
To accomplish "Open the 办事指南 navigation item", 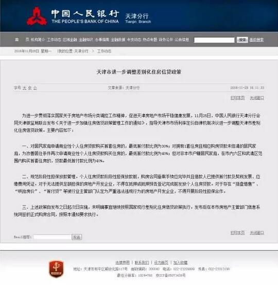I will [x=102, y=40].
